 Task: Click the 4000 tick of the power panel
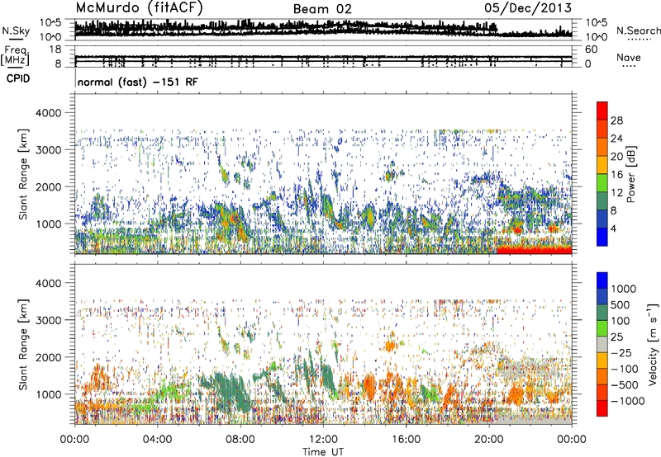(48, 113)
